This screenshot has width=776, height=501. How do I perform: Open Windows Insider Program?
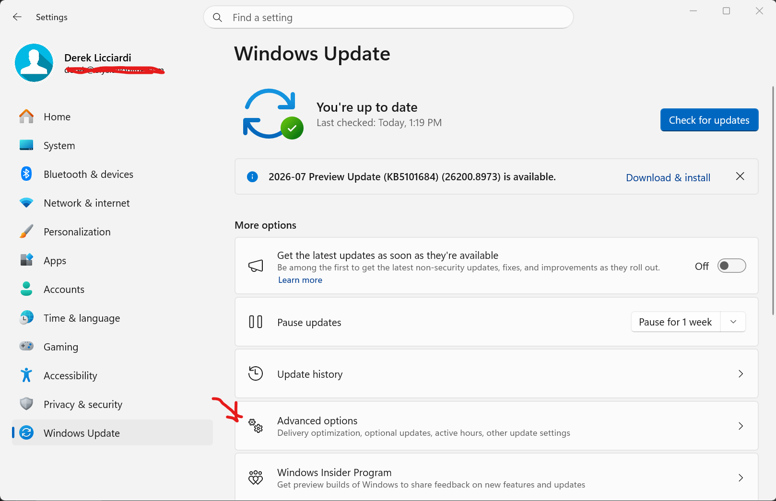tap(496, 477)
